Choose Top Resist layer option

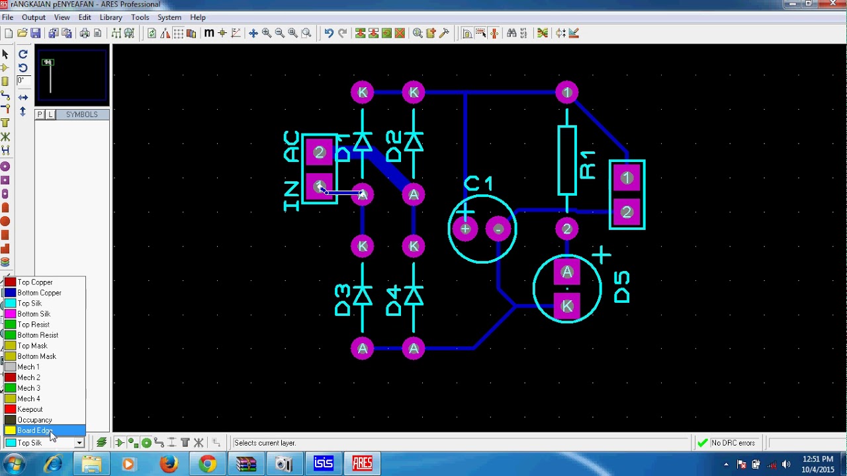(44, 325)
